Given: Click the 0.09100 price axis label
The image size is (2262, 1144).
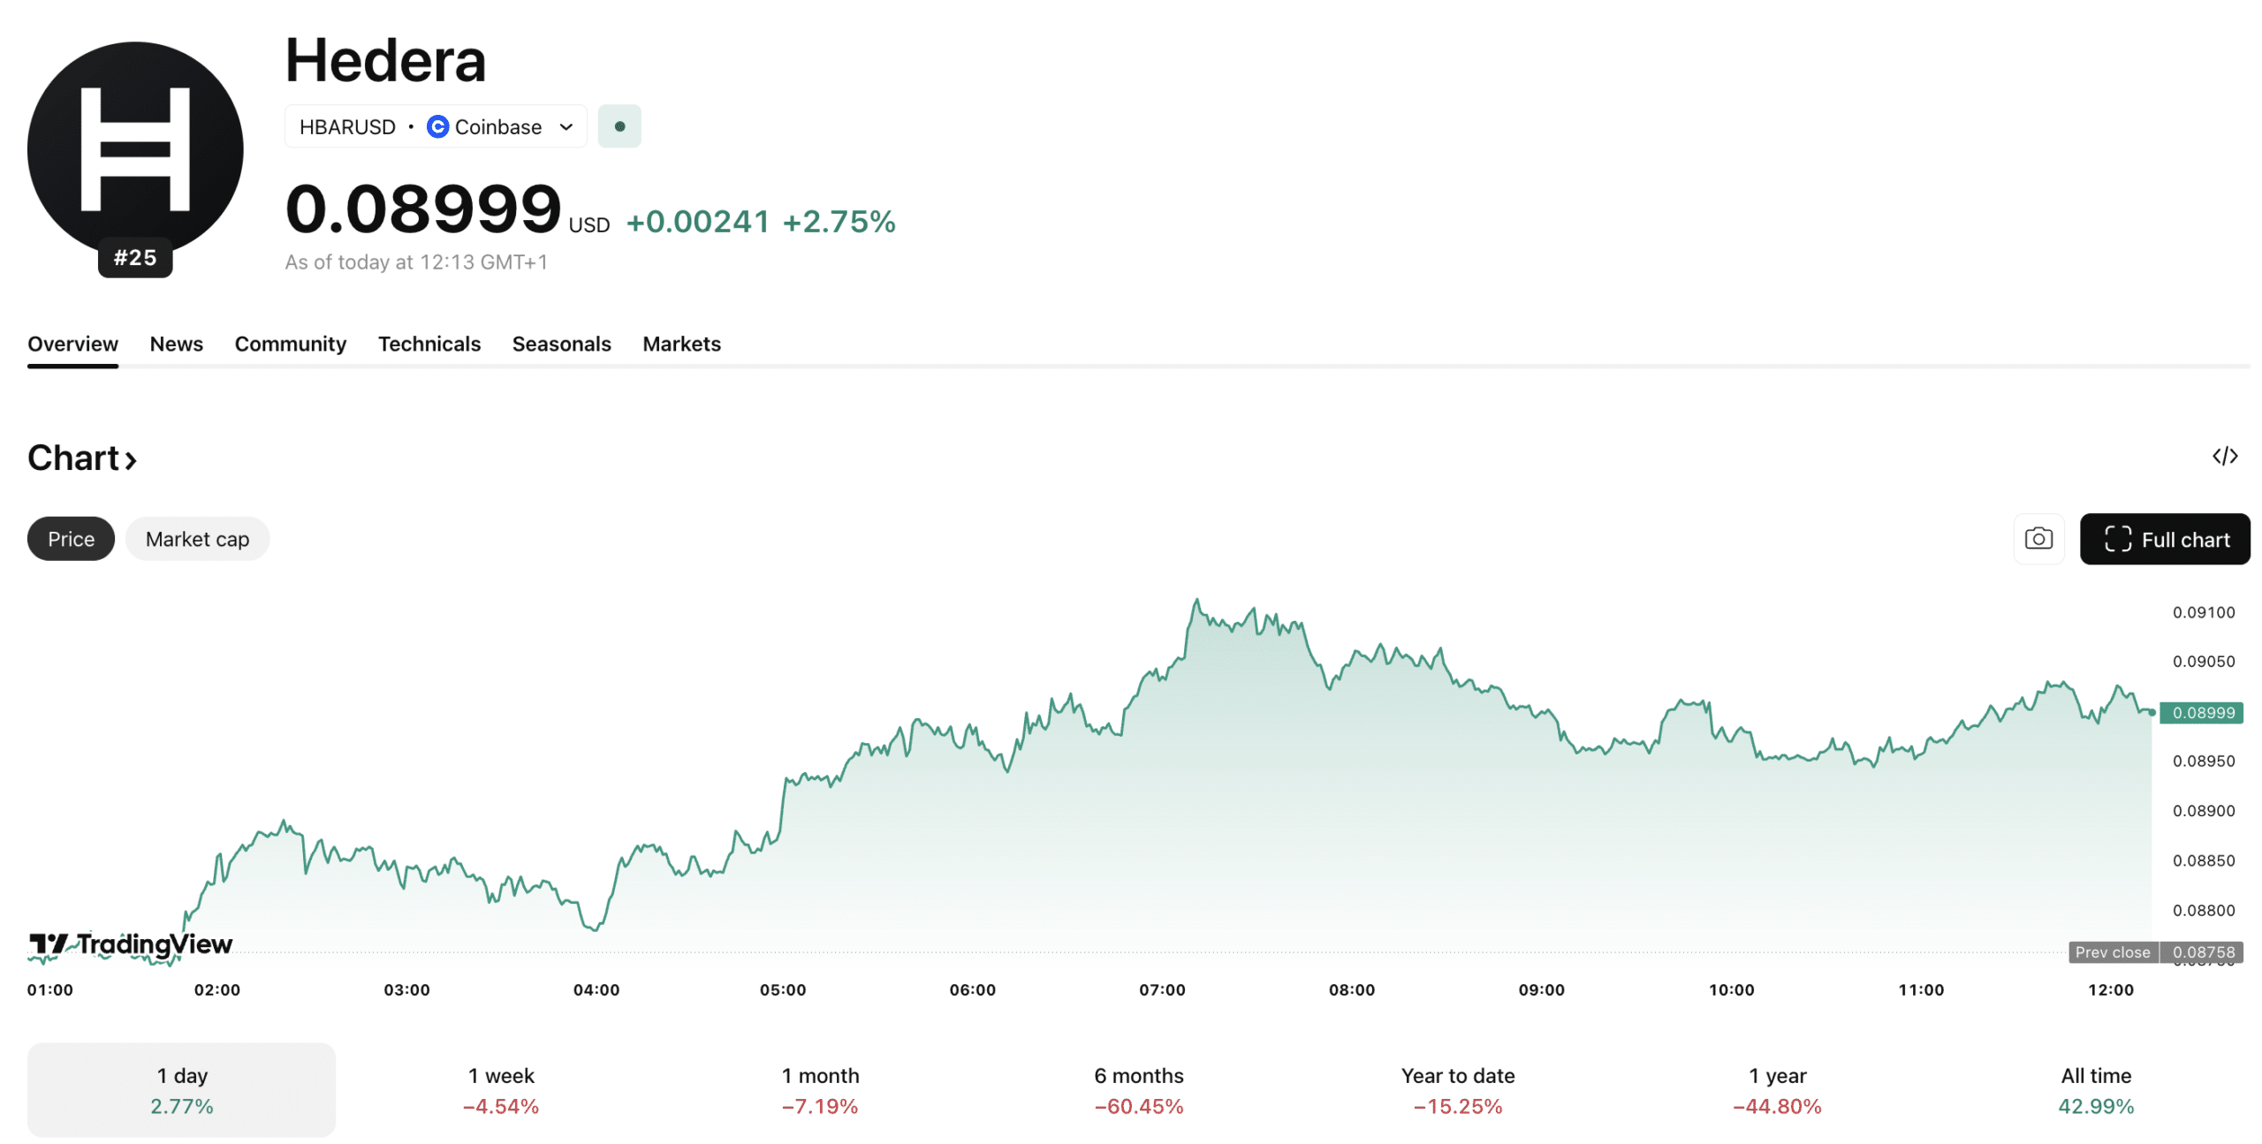Looking at the screenshot, I should [2203, 612].
